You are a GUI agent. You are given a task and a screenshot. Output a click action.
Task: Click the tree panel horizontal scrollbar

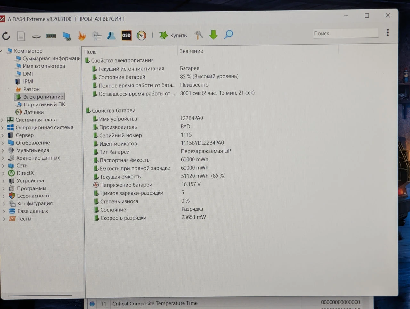coord(40,295)
